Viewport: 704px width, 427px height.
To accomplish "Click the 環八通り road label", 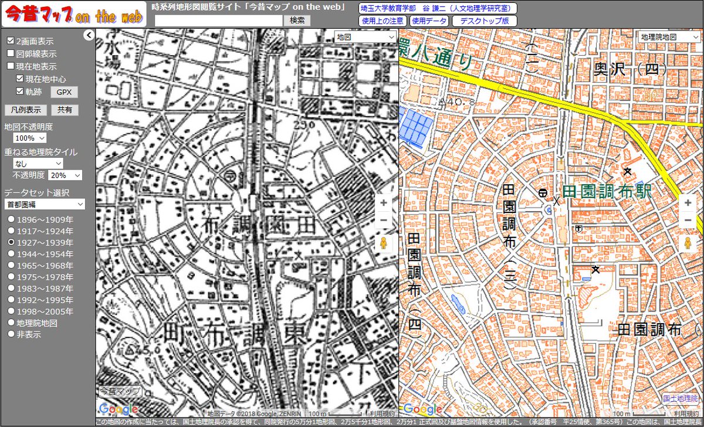I will (x=436, y=55).
